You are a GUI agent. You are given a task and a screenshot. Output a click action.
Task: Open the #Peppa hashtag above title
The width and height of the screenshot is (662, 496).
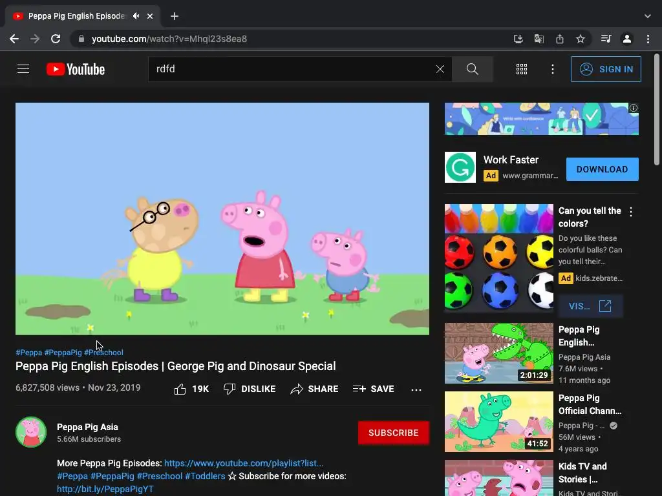click(28, 352)
